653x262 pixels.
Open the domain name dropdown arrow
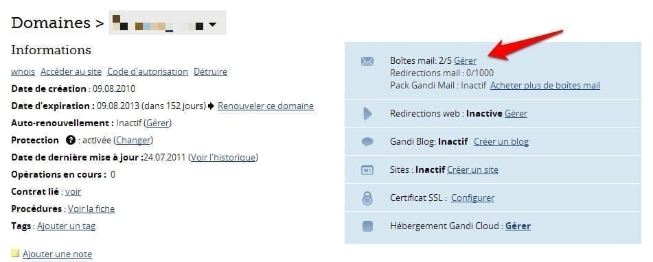(212, 25)
